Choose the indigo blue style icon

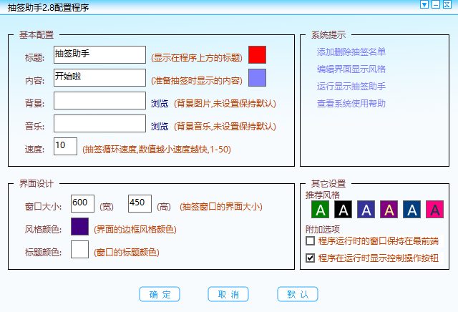366,210
